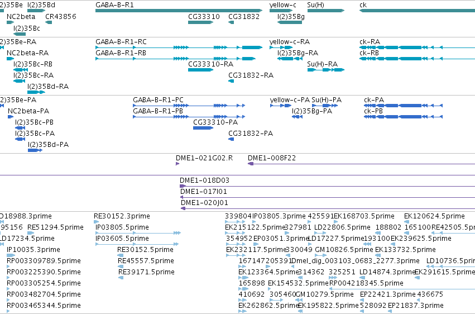Open EST IP10035.3prime label

(x=33, y=250)
